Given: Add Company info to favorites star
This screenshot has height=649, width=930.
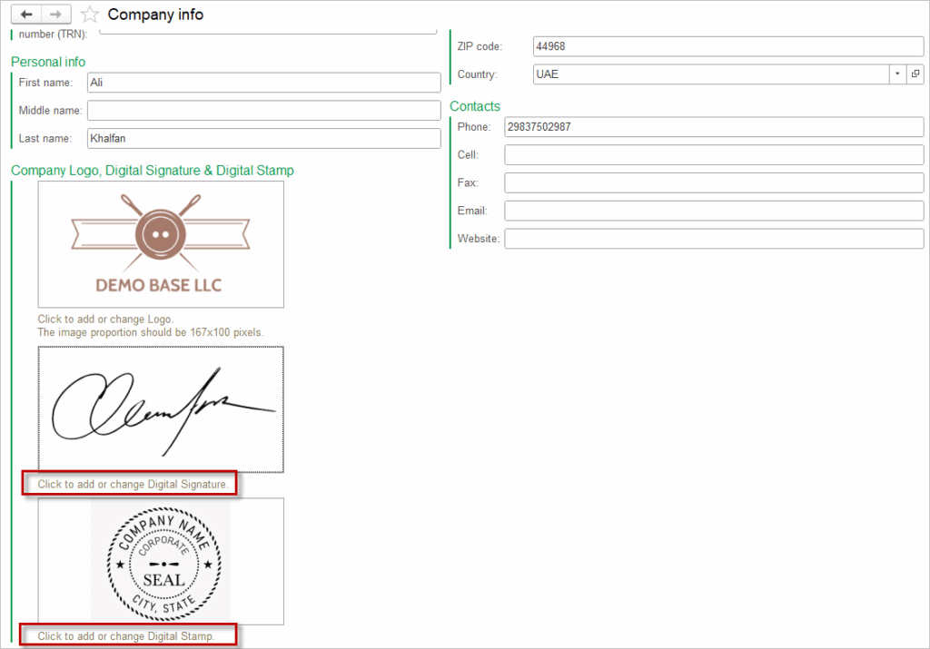Looking at the screenshot, I should click(x=89, y=15).
